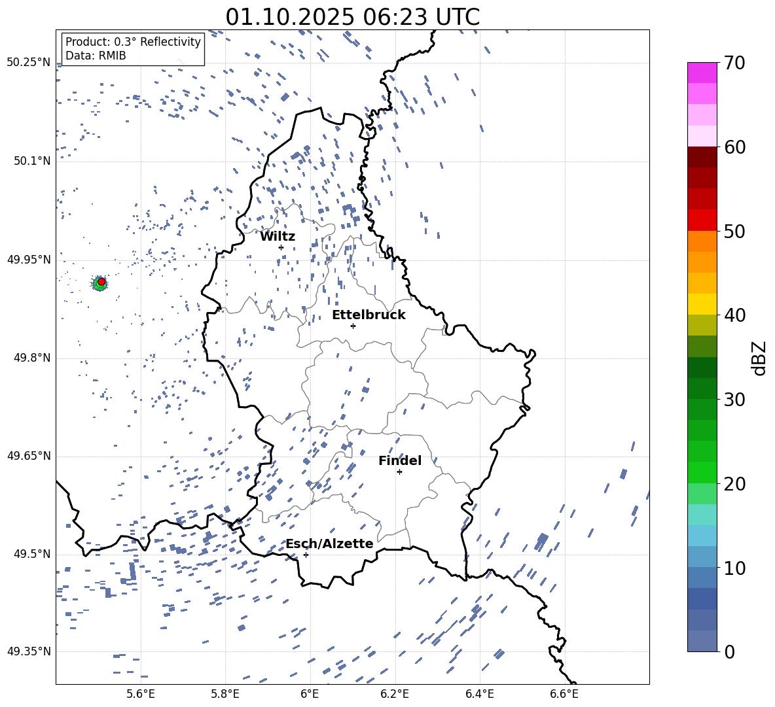
Task: Click the 49.95°N latitude label
Action: tap(28, 260)
